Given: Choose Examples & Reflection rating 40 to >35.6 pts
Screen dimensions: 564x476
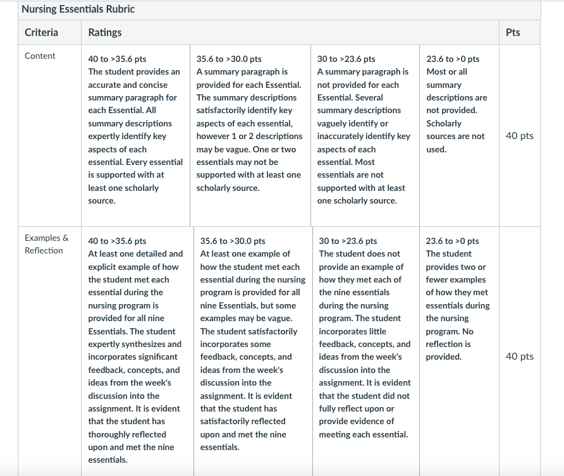Looking at the screenshot, I should click(x=137, y=351).
